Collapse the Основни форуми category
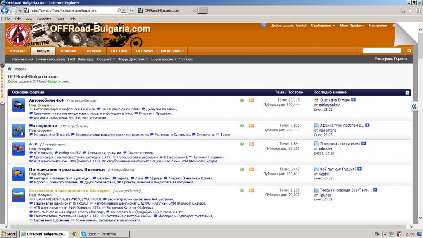The height and width of the screenshot is (238, 423). (407, 93)
